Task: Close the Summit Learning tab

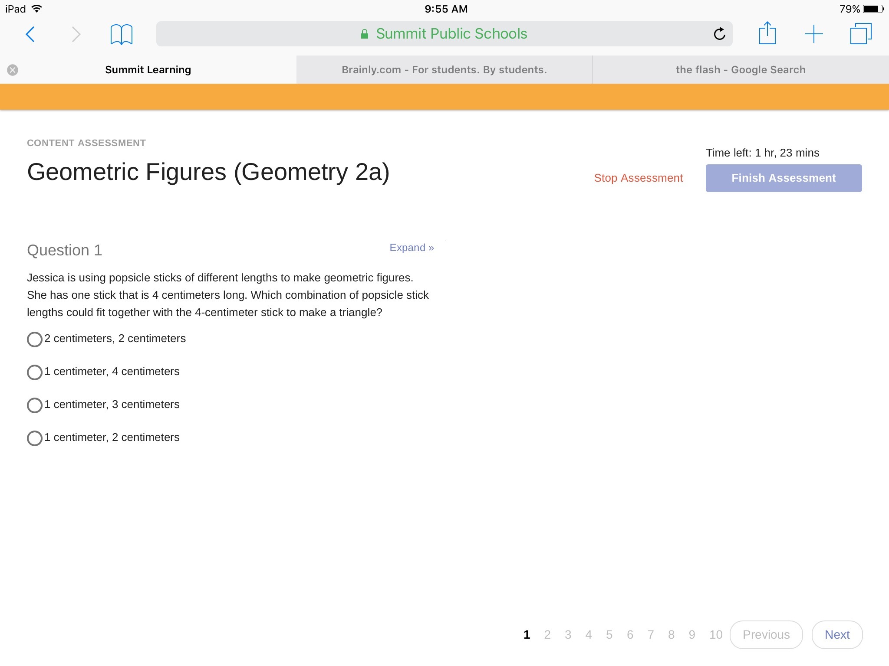Action: 13,70
